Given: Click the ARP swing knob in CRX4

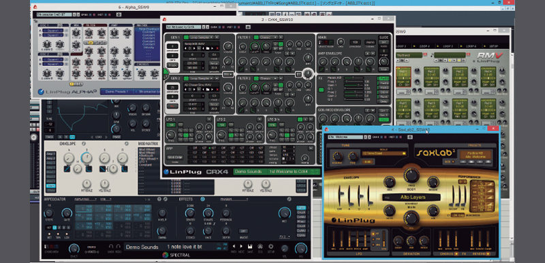Looking at the screenshot, I should (x=305, y=158).
